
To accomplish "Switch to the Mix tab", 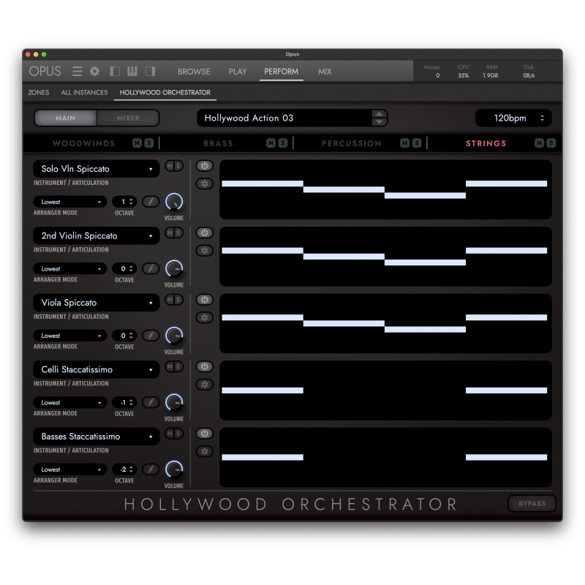I will coord(325,72).
